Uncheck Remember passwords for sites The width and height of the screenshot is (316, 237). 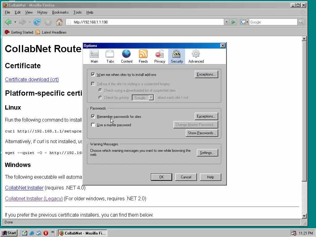pyautogui.click(x=93, y=116)
